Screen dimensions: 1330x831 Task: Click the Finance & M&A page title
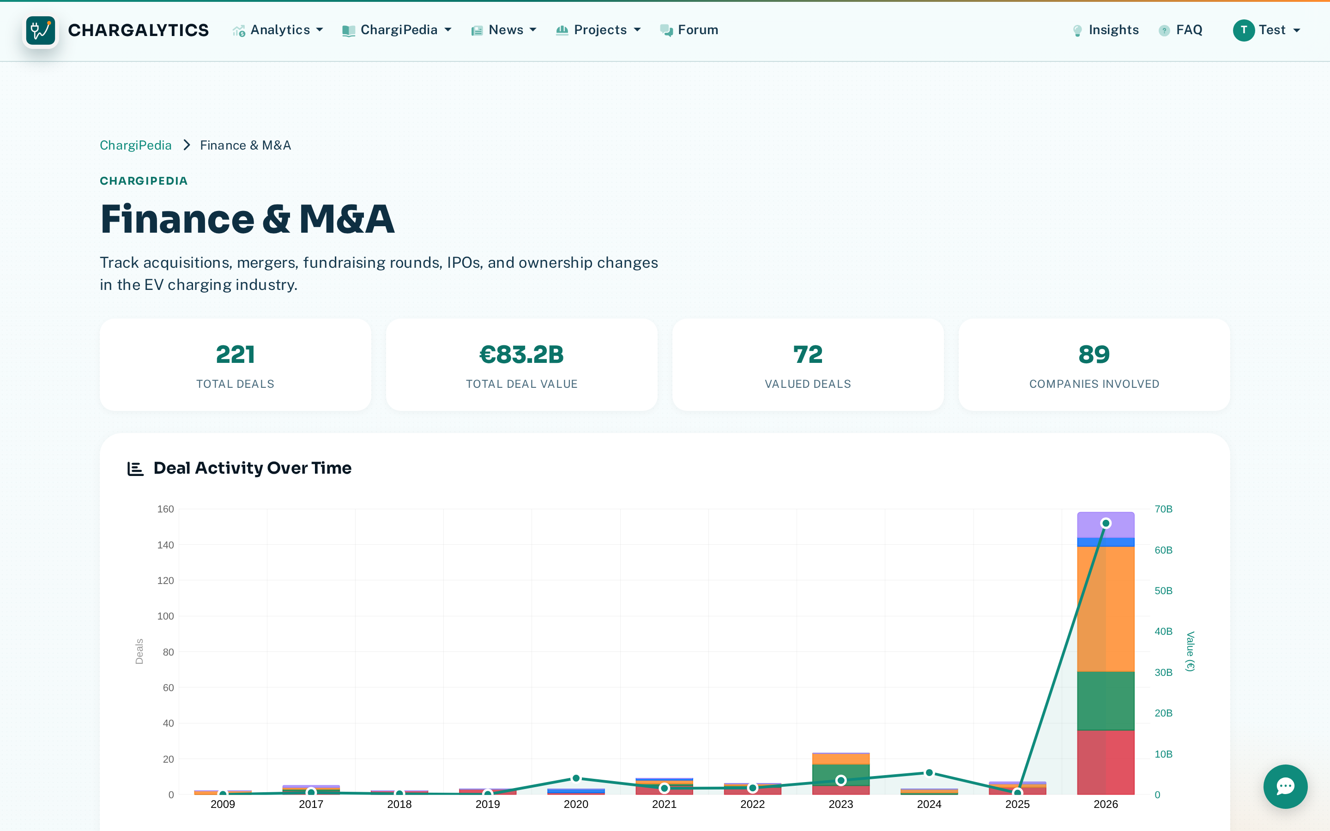tap(248, 219)
